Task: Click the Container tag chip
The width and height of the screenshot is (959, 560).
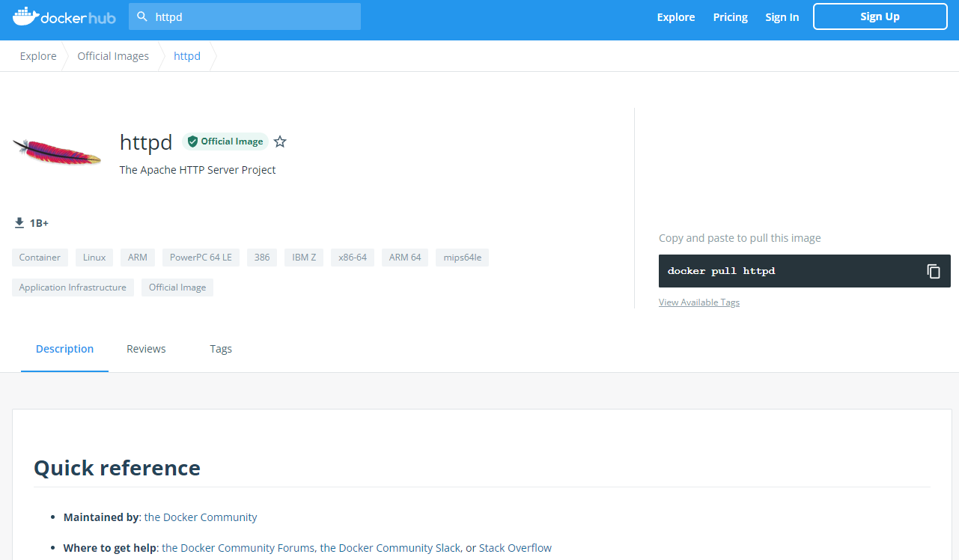Action: click(40, 258)
